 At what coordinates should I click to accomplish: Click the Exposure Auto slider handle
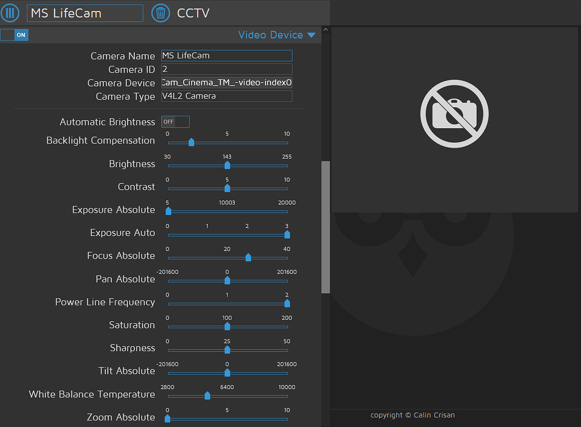(x=287, y=234)
